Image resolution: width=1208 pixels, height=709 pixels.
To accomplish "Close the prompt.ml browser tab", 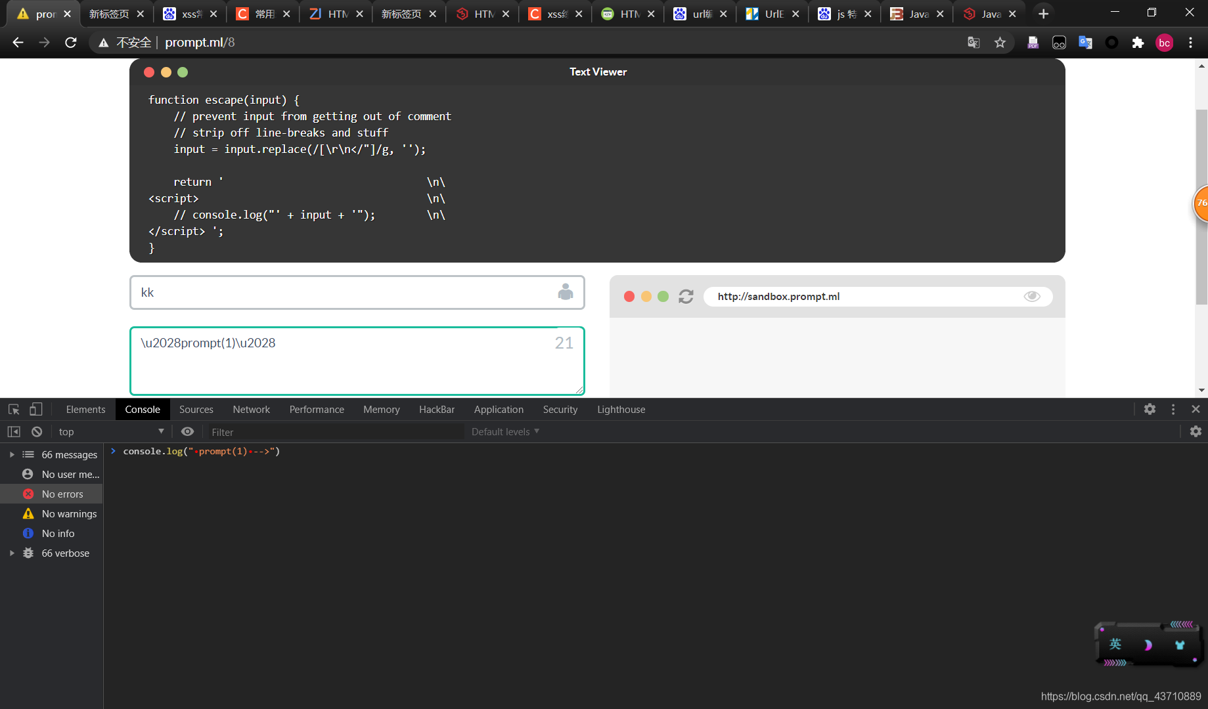I will (67, 14).
